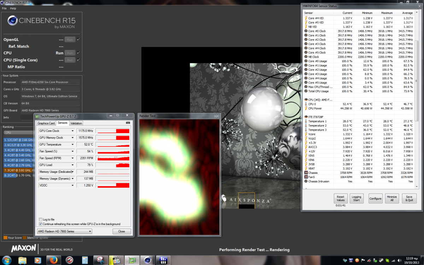
Task: Open Windows Explorer from taskbar
Action: coord(22,260)
